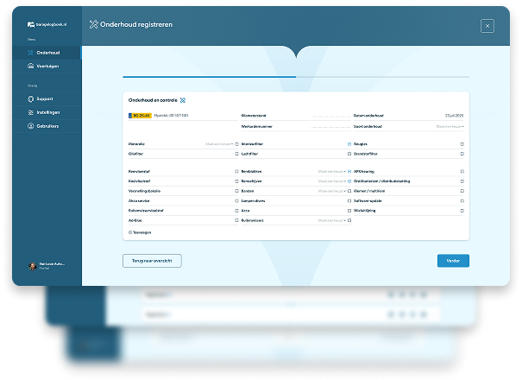The height and width of the screenshot is (380, 522).
Task: Click the garagelogboek.nl logo icon
Action: pos(31,28)
